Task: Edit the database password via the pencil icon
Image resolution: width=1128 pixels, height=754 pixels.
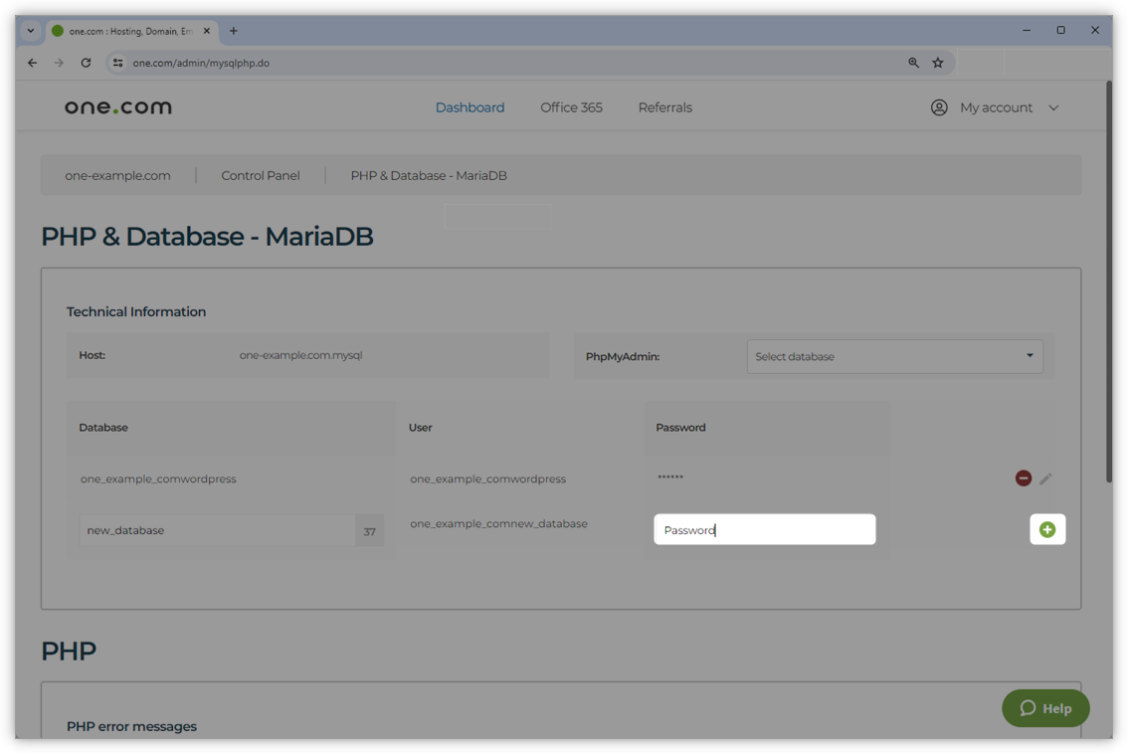Action: (1045, 478)
